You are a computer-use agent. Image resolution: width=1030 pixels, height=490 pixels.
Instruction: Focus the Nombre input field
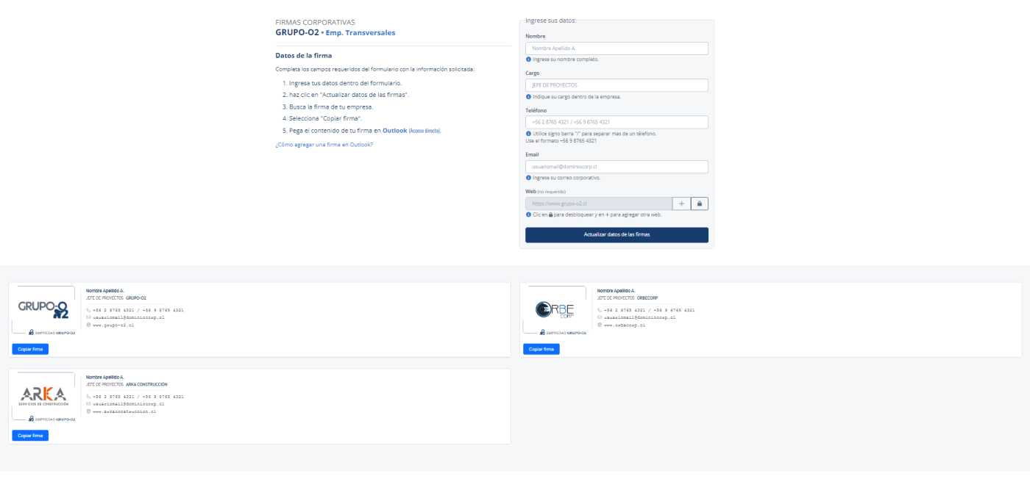point(617,48)
